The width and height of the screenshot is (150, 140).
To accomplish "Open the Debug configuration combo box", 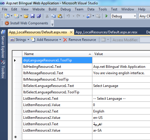I will click(124, 16).
